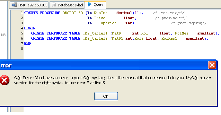Screen dimensions: 221x115
Task: Open the Database: sklad tab
Action: click(x=67, y=5)
